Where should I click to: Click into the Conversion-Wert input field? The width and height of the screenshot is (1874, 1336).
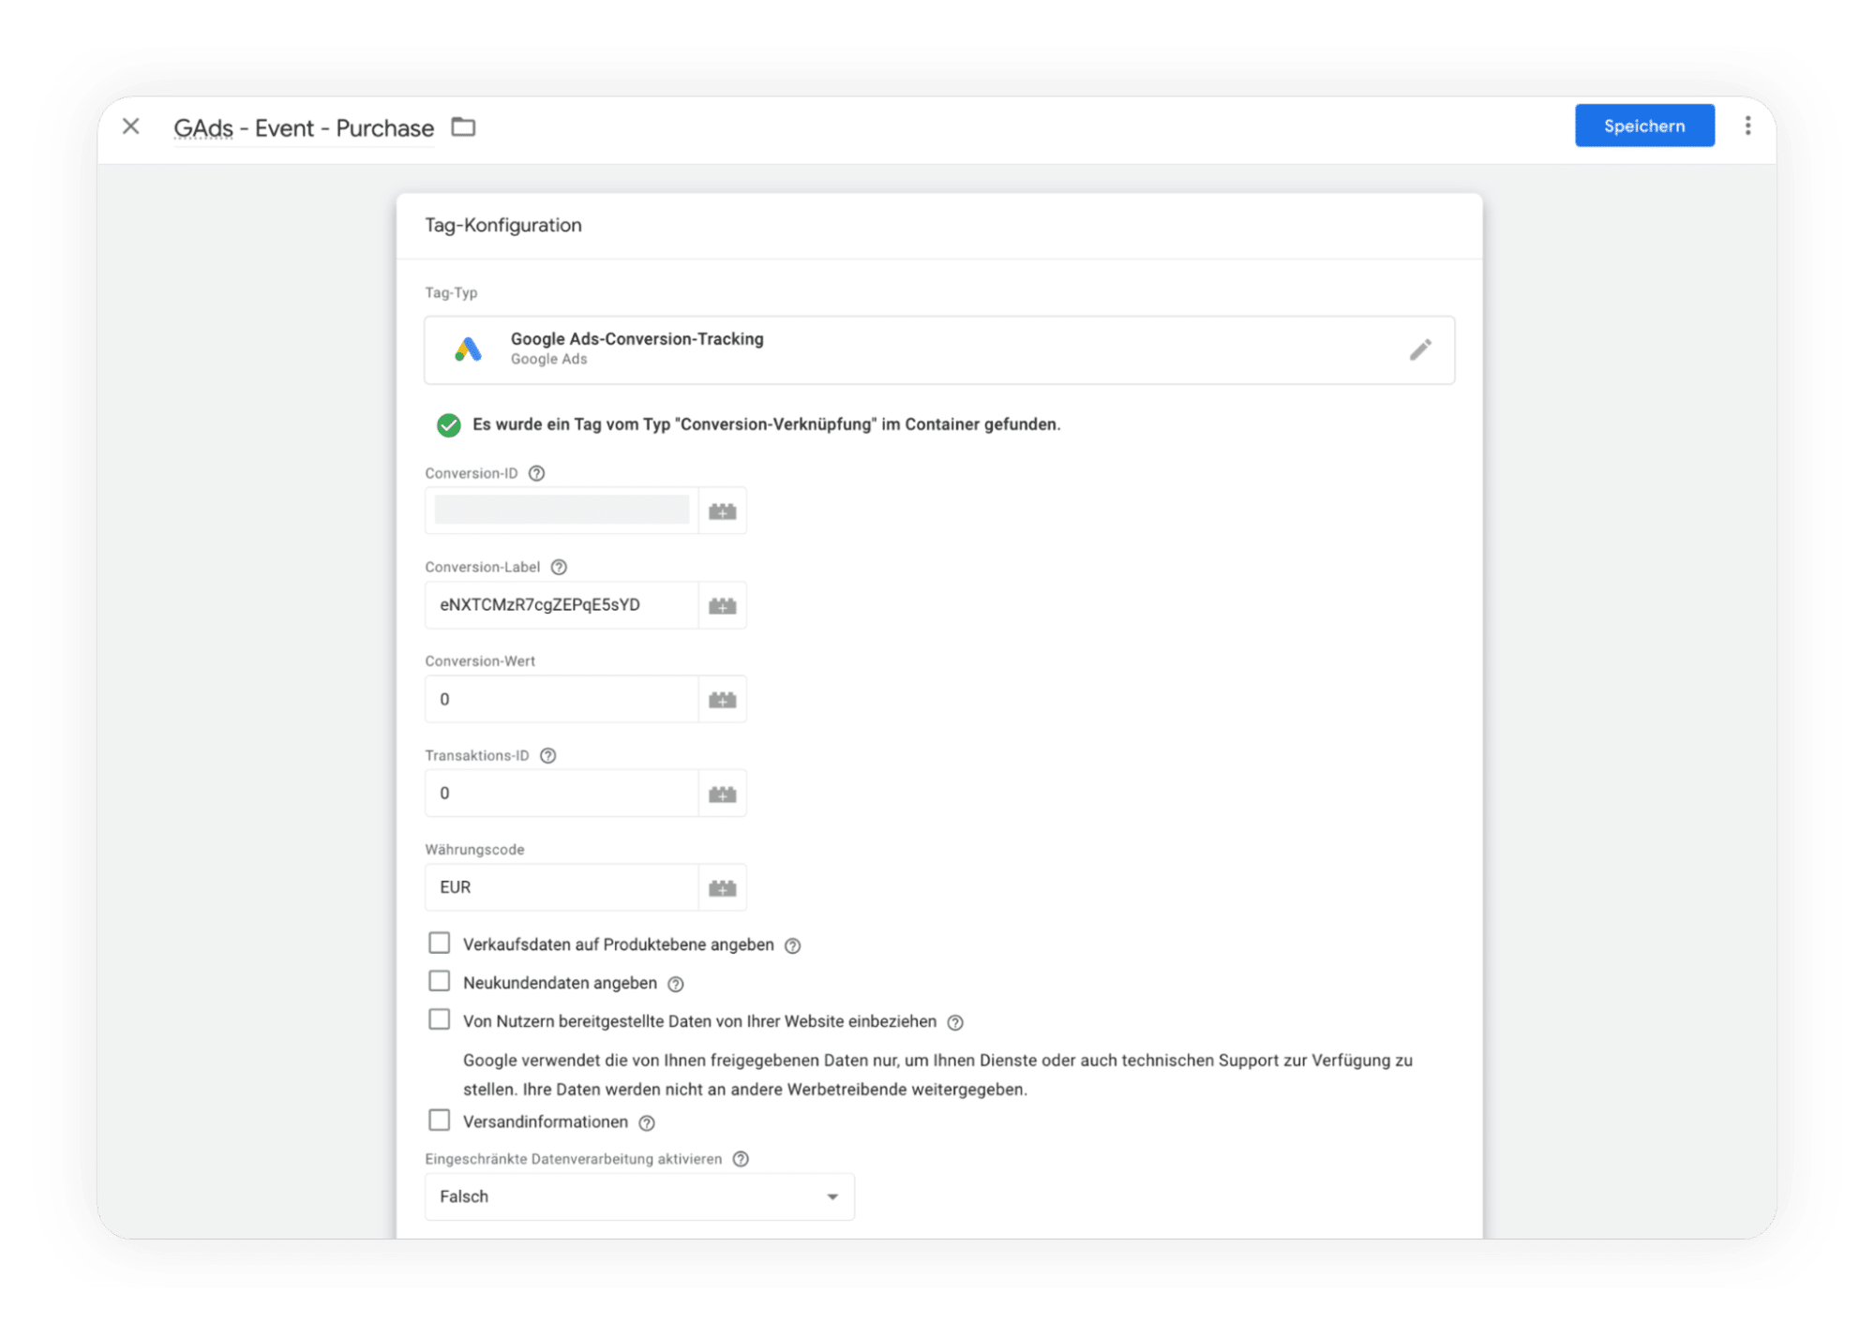pos(562,700)
